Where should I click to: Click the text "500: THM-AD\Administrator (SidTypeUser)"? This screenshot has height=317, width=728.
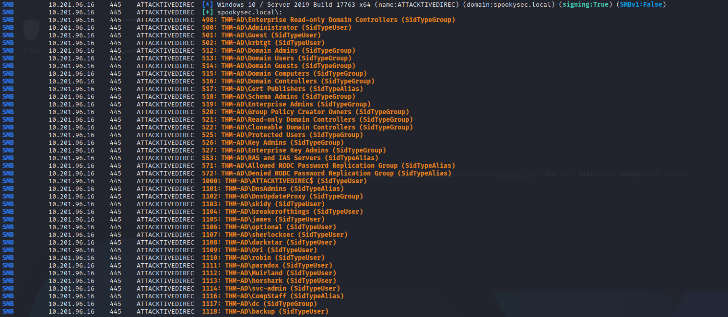pyautogui.click(x=277, y=27)
